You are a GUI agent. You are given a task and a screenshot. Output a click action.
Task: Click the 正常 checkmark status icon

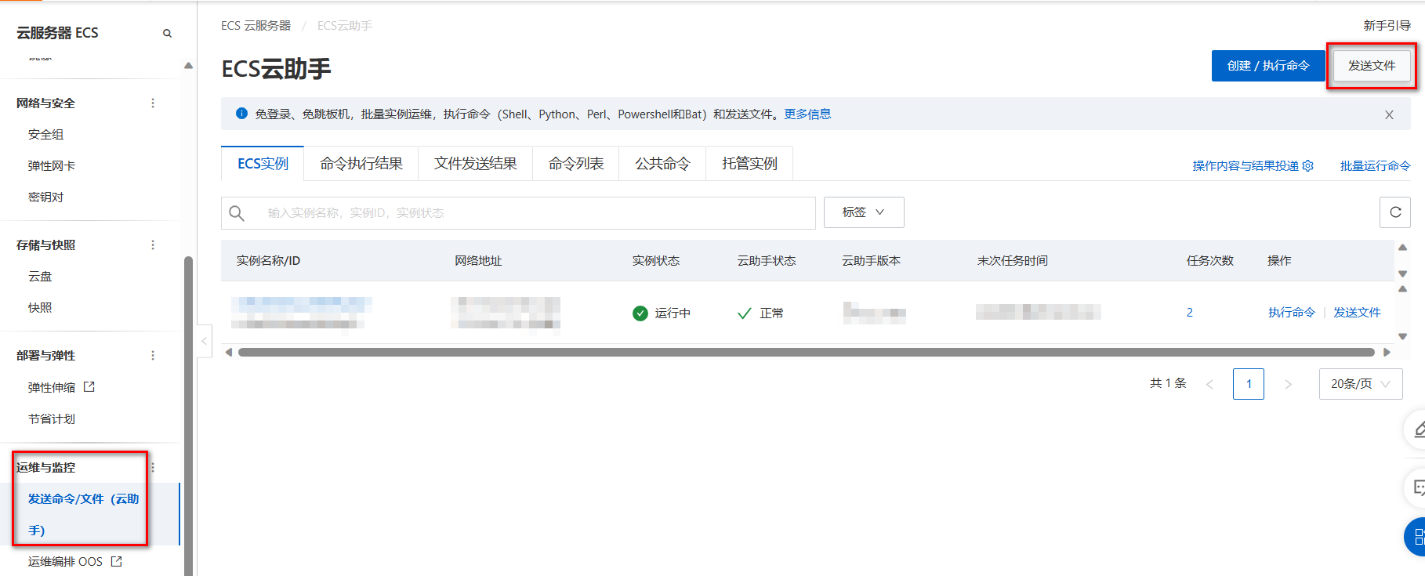745,313
